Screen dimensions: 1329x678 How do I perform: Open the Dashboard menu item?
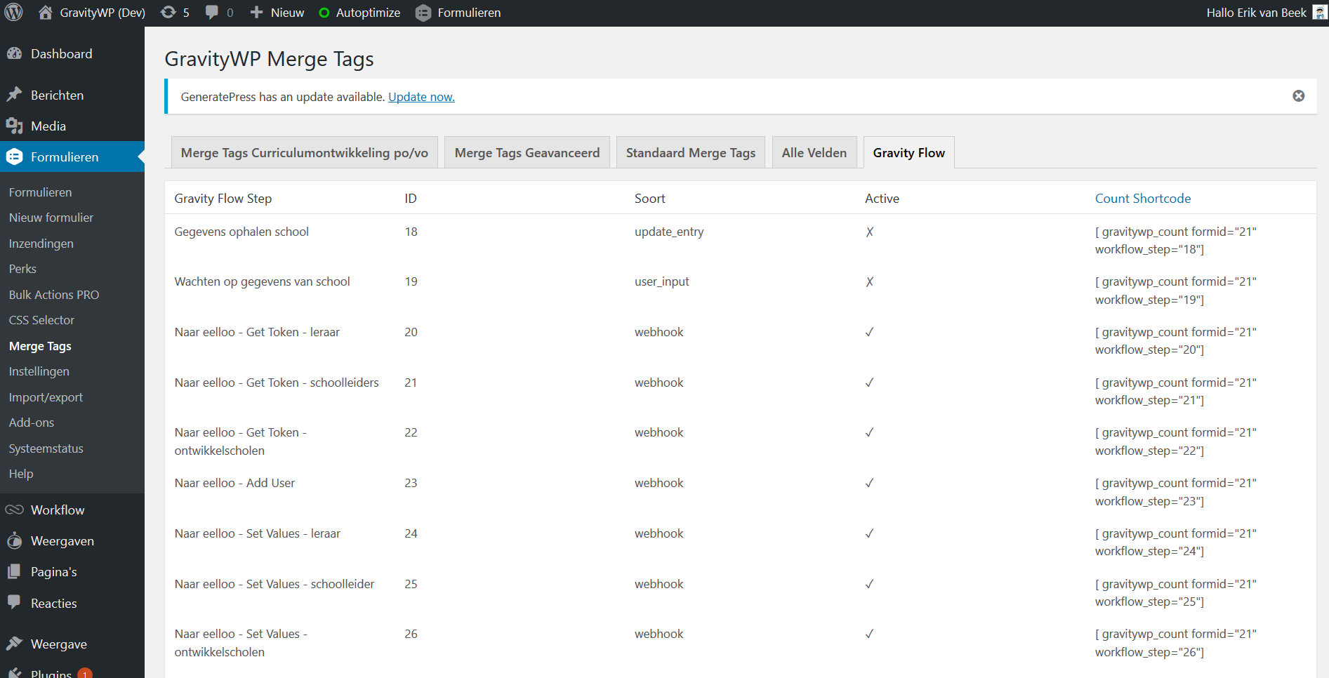click(x=61, y=54)
